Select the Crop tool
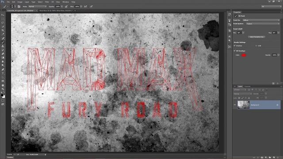The width and height of the screenshot is (283, 159). point(3,30)
